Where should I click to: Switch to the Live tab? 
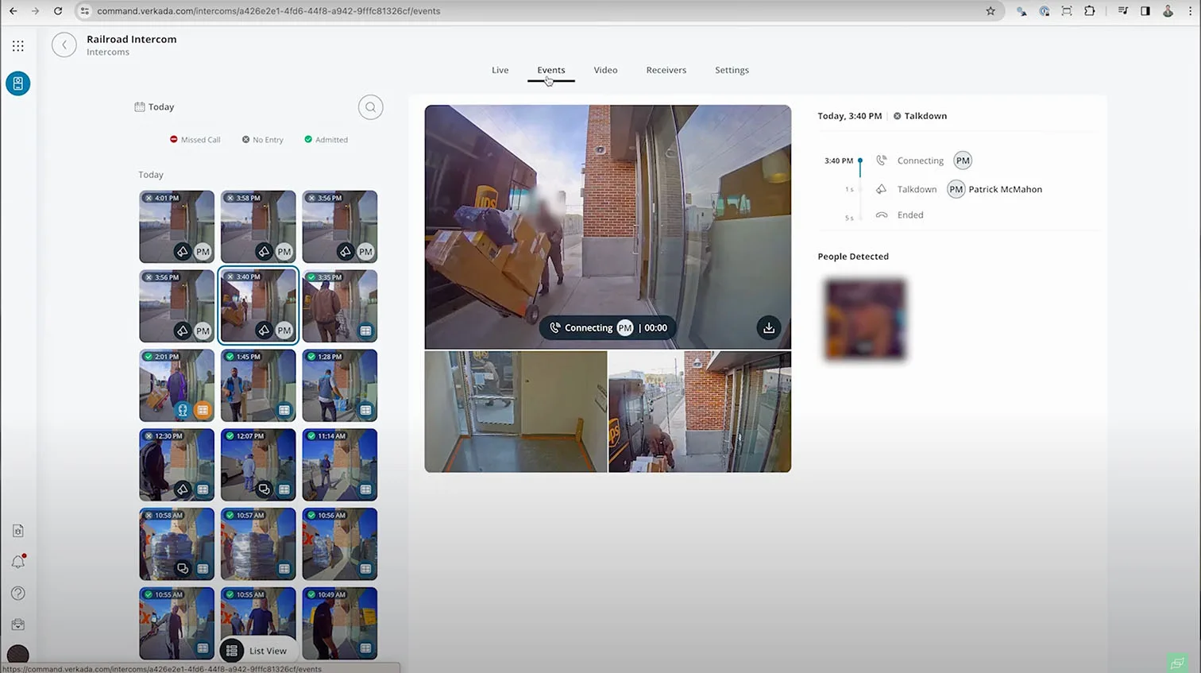tap(500, 70)
